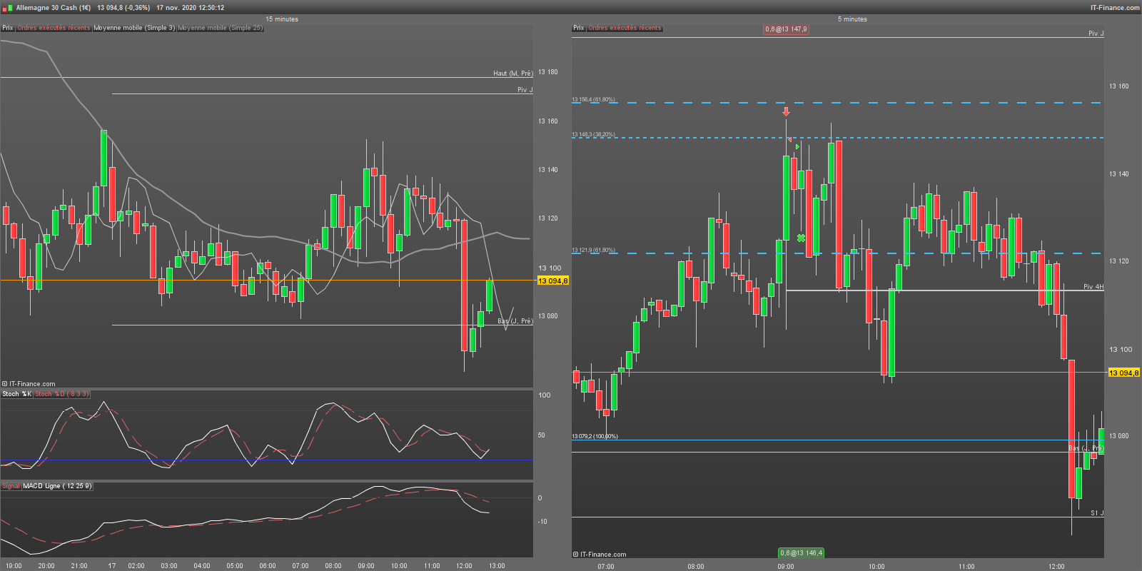Click the yellow 13 094,8 price tag, right chart
Screen dimensions: 1142x571
pos(1124,373)
